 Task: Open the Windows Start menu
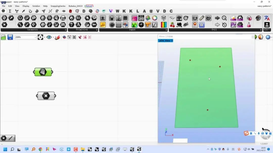(5, 149)
